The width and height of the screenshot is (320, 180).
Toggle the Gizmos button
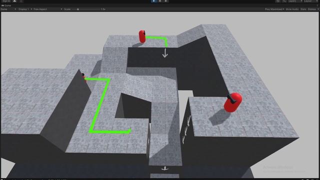[311, 9]
